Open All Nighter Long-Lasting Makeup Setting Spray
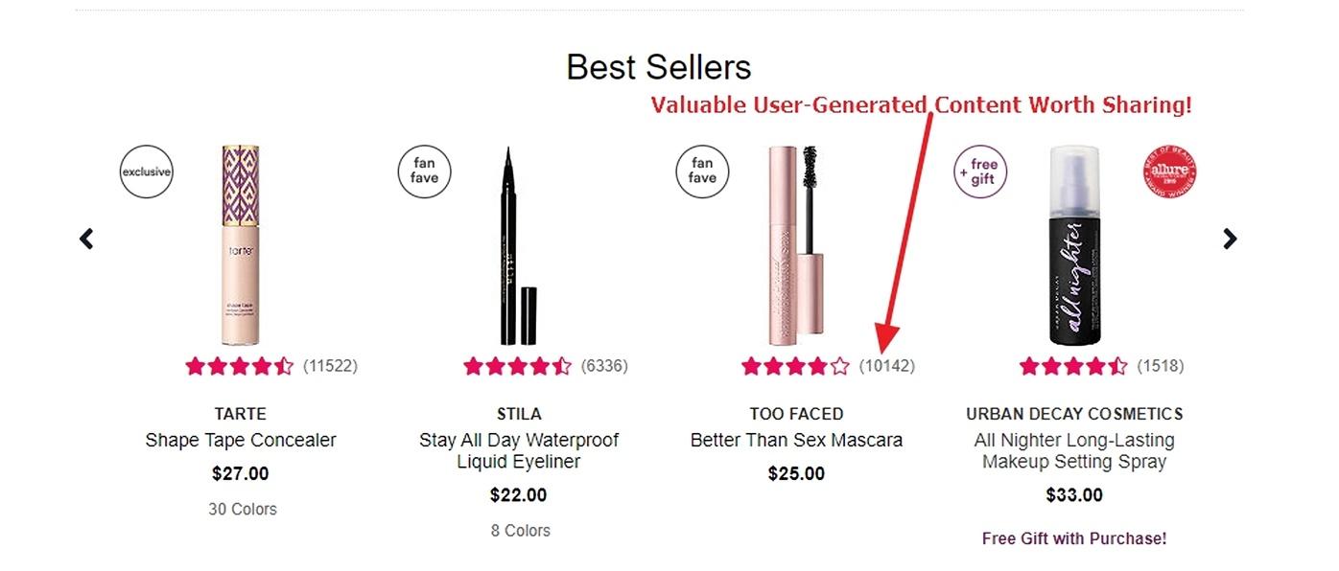1339x571 pixels. tap(1074, 451)
